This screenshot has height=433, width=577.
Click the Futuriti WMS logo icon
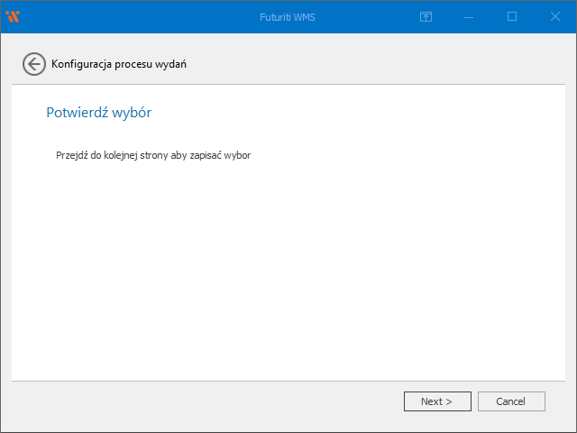click(x=13, y=16)
